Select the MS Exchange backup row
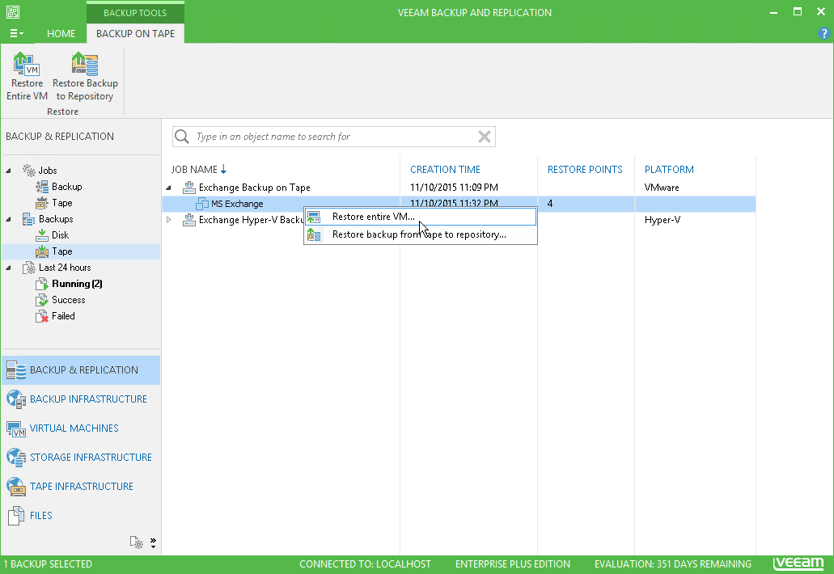 click(x=459, y=204)
